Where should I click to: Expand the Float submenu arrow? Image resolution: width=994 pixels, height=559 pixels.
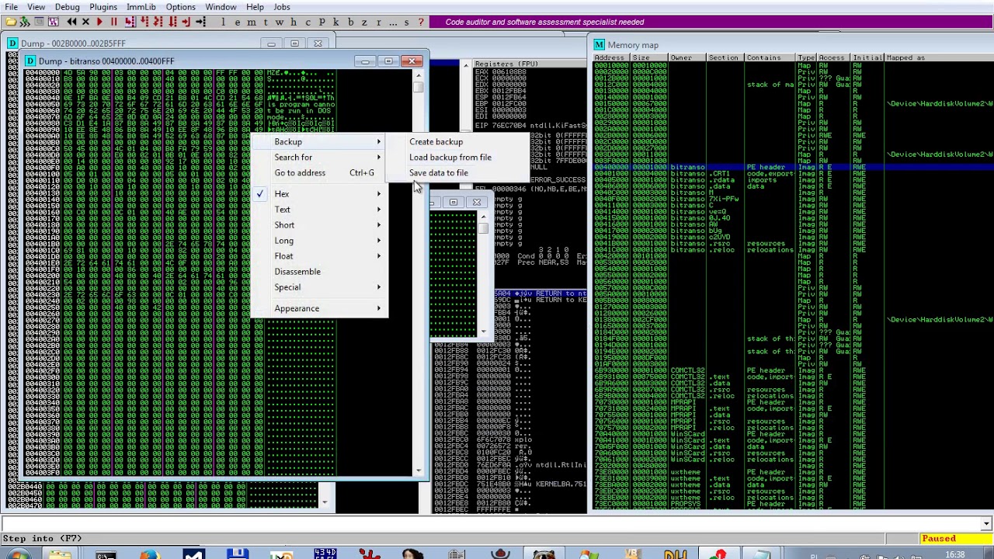[379, 256]
